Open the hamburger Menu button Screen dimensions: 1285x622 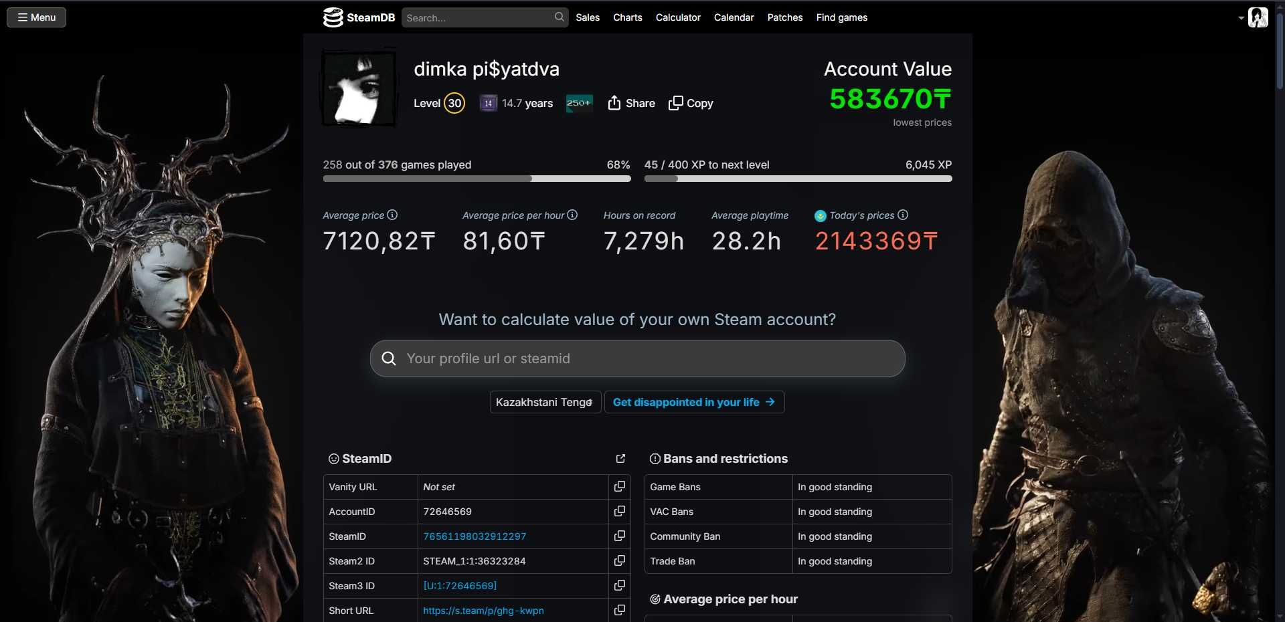(x=36, y=17)
